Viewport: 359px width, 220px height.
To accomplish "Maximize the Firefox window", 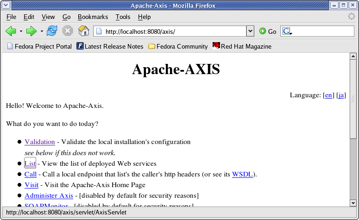I will pos(343,5).
